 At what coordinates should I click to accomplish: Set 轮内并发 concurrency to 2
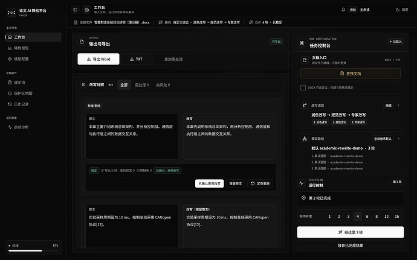click(x=339, y=217)
